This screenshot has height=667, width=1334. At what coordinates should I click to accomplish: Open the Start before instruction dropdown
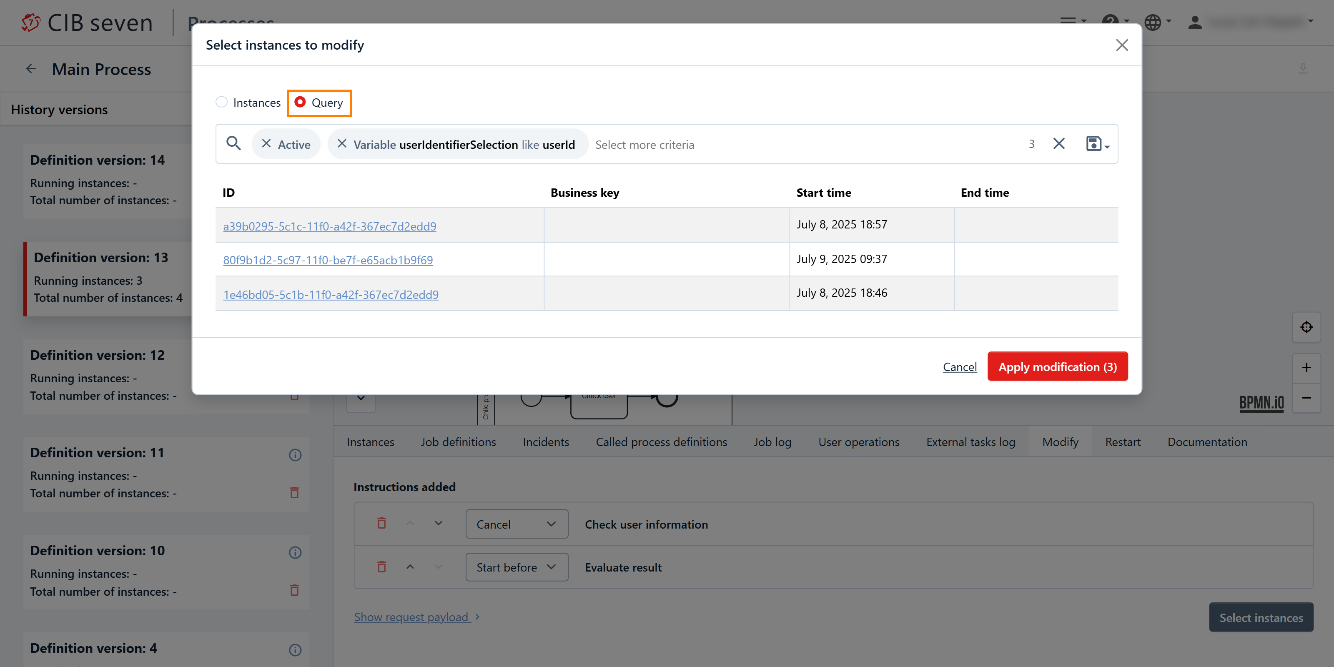[517, 567]
